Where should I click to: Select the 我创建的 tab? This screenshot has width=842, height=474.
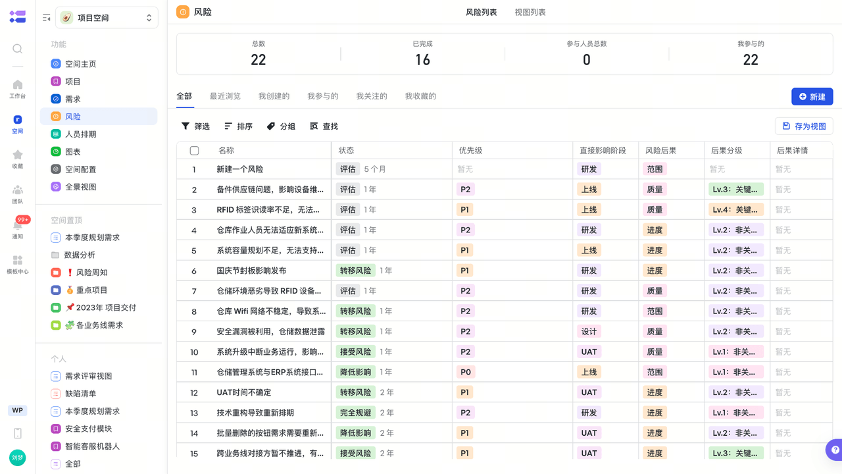(x=274, y=96)
